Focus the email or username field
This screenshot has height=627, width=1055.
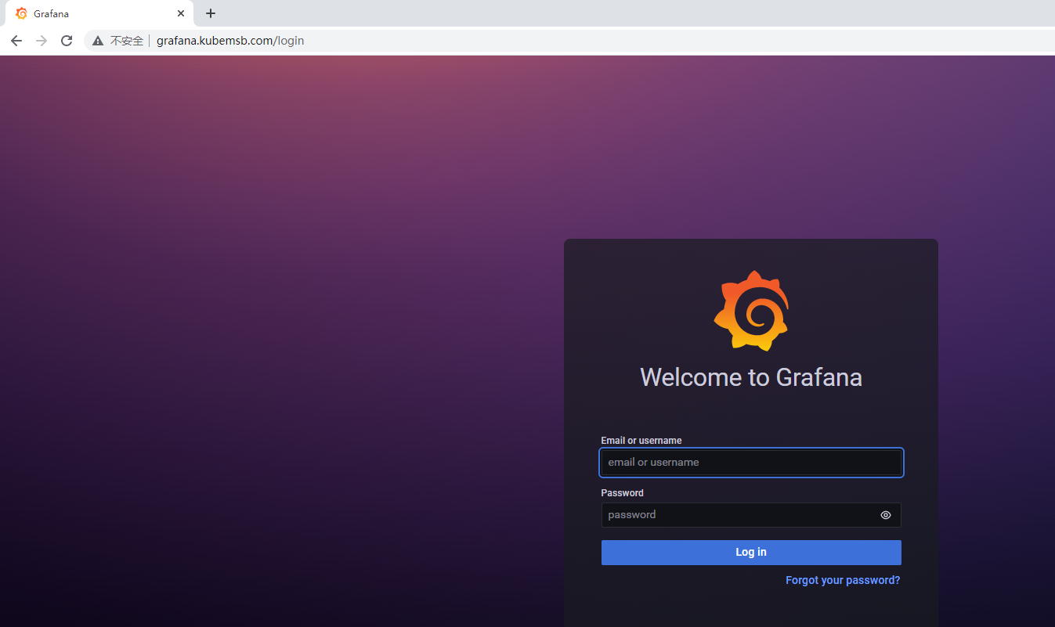[751, 463]
